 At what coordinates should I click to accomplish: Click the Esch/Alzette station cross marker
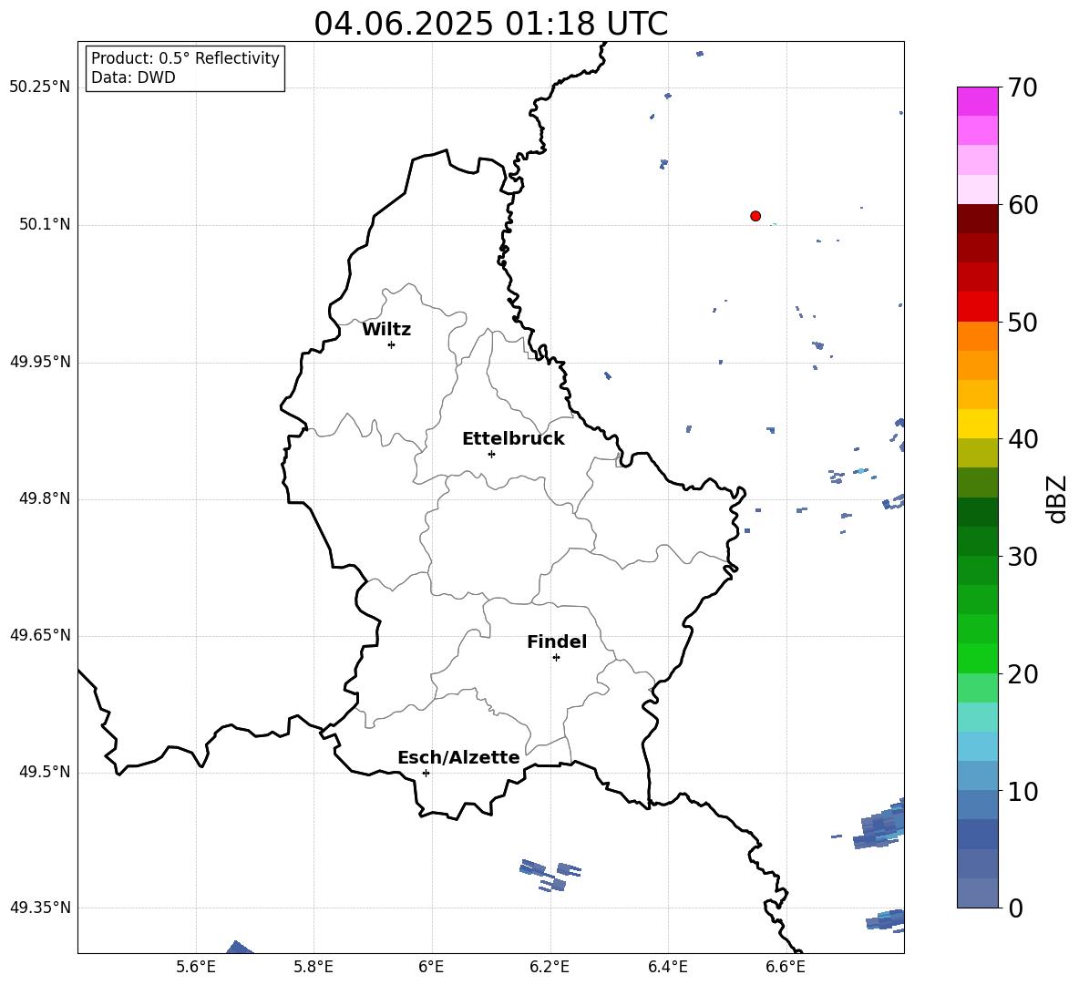pos(426,773)
